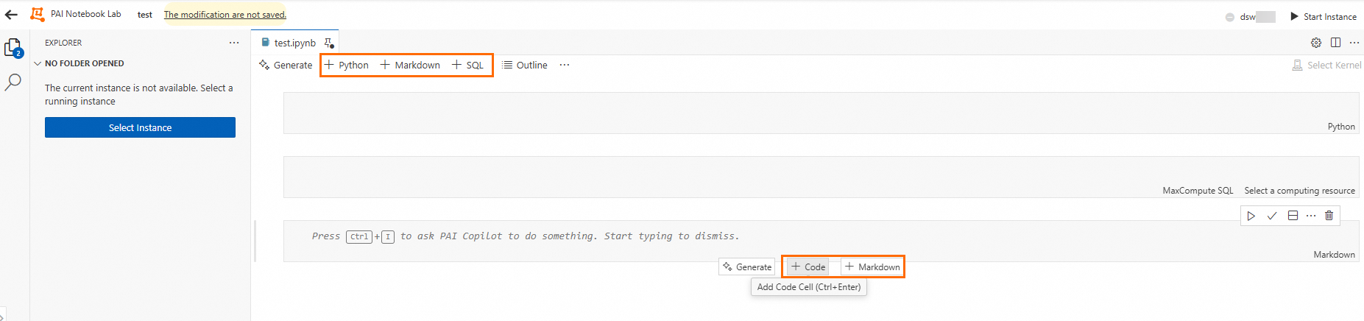Click the Select Instance button

click(140, 127)
